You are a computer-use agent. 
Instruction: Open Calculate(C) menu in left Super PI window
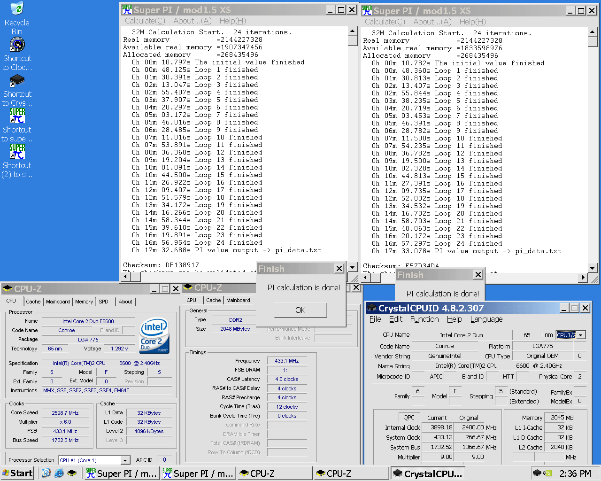coord(145,21)
